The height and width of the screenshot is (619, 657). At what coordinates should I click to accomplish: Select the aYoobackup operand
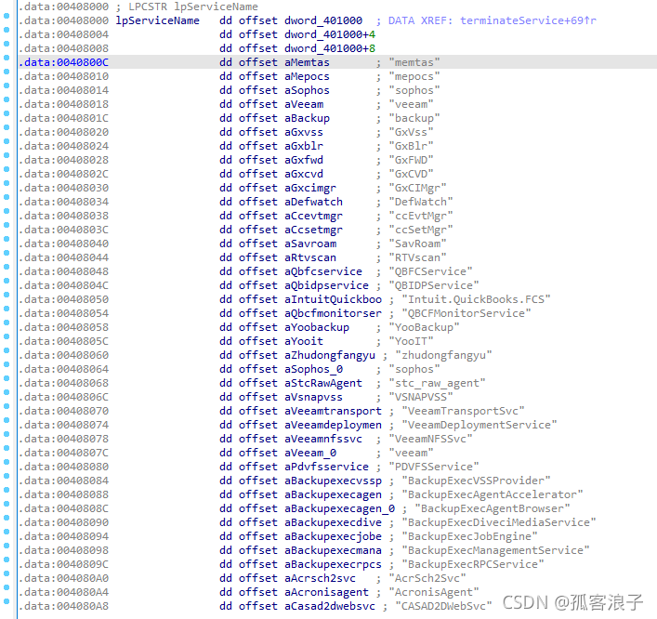click(x=317, y=327)
